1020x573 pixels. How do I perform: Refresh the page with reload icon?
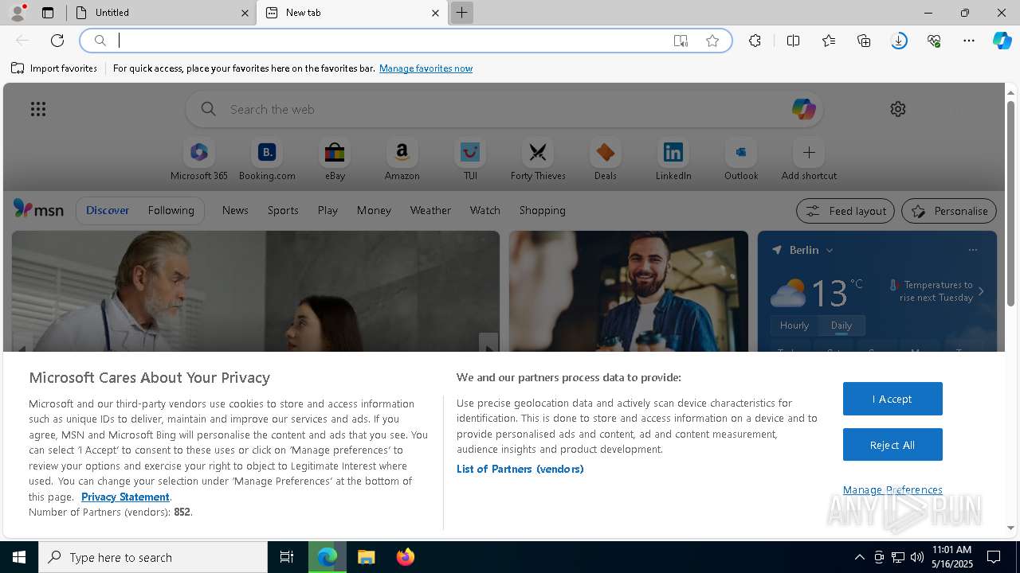pyautogui.click(x=57, y=41)
